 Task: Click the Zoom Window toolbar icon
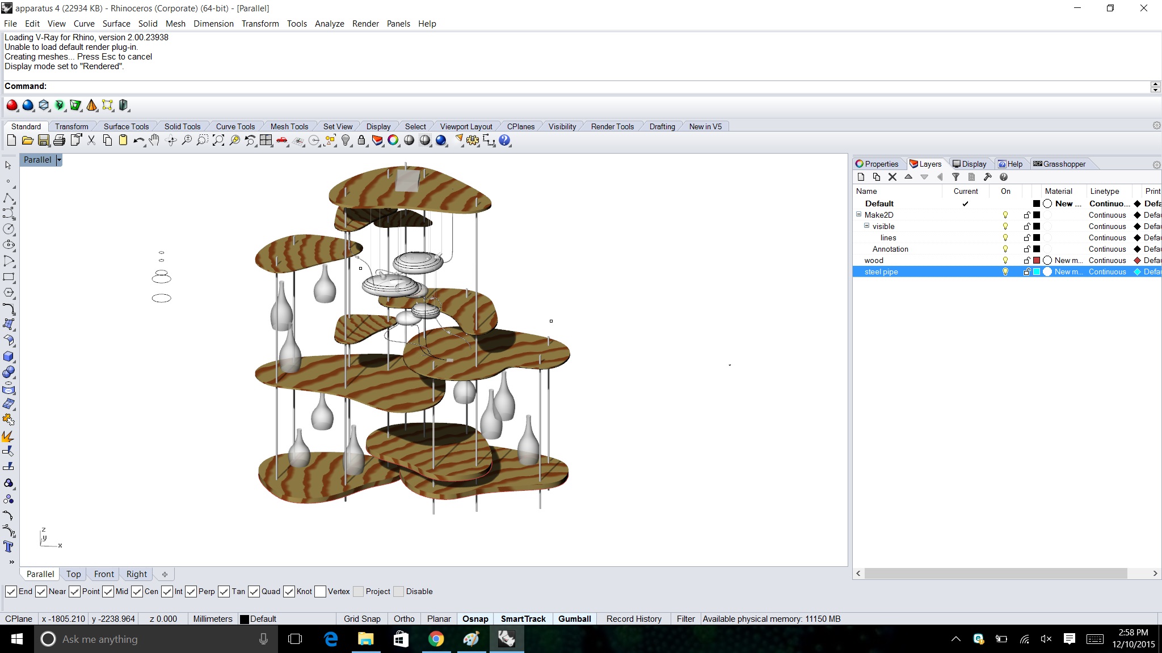point(201,141)
